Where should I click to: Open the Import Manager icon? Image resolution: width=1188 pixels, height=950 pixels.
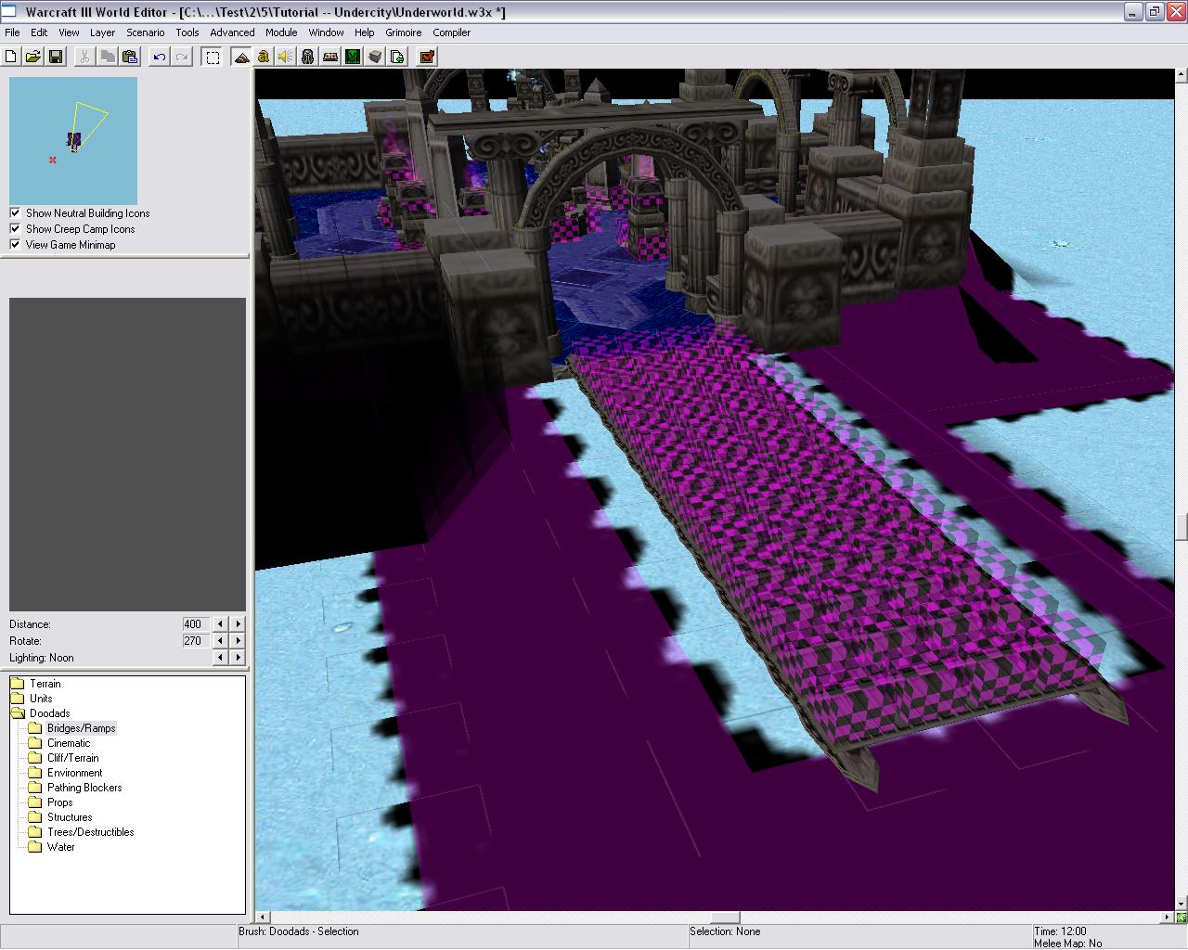(397, 57)
